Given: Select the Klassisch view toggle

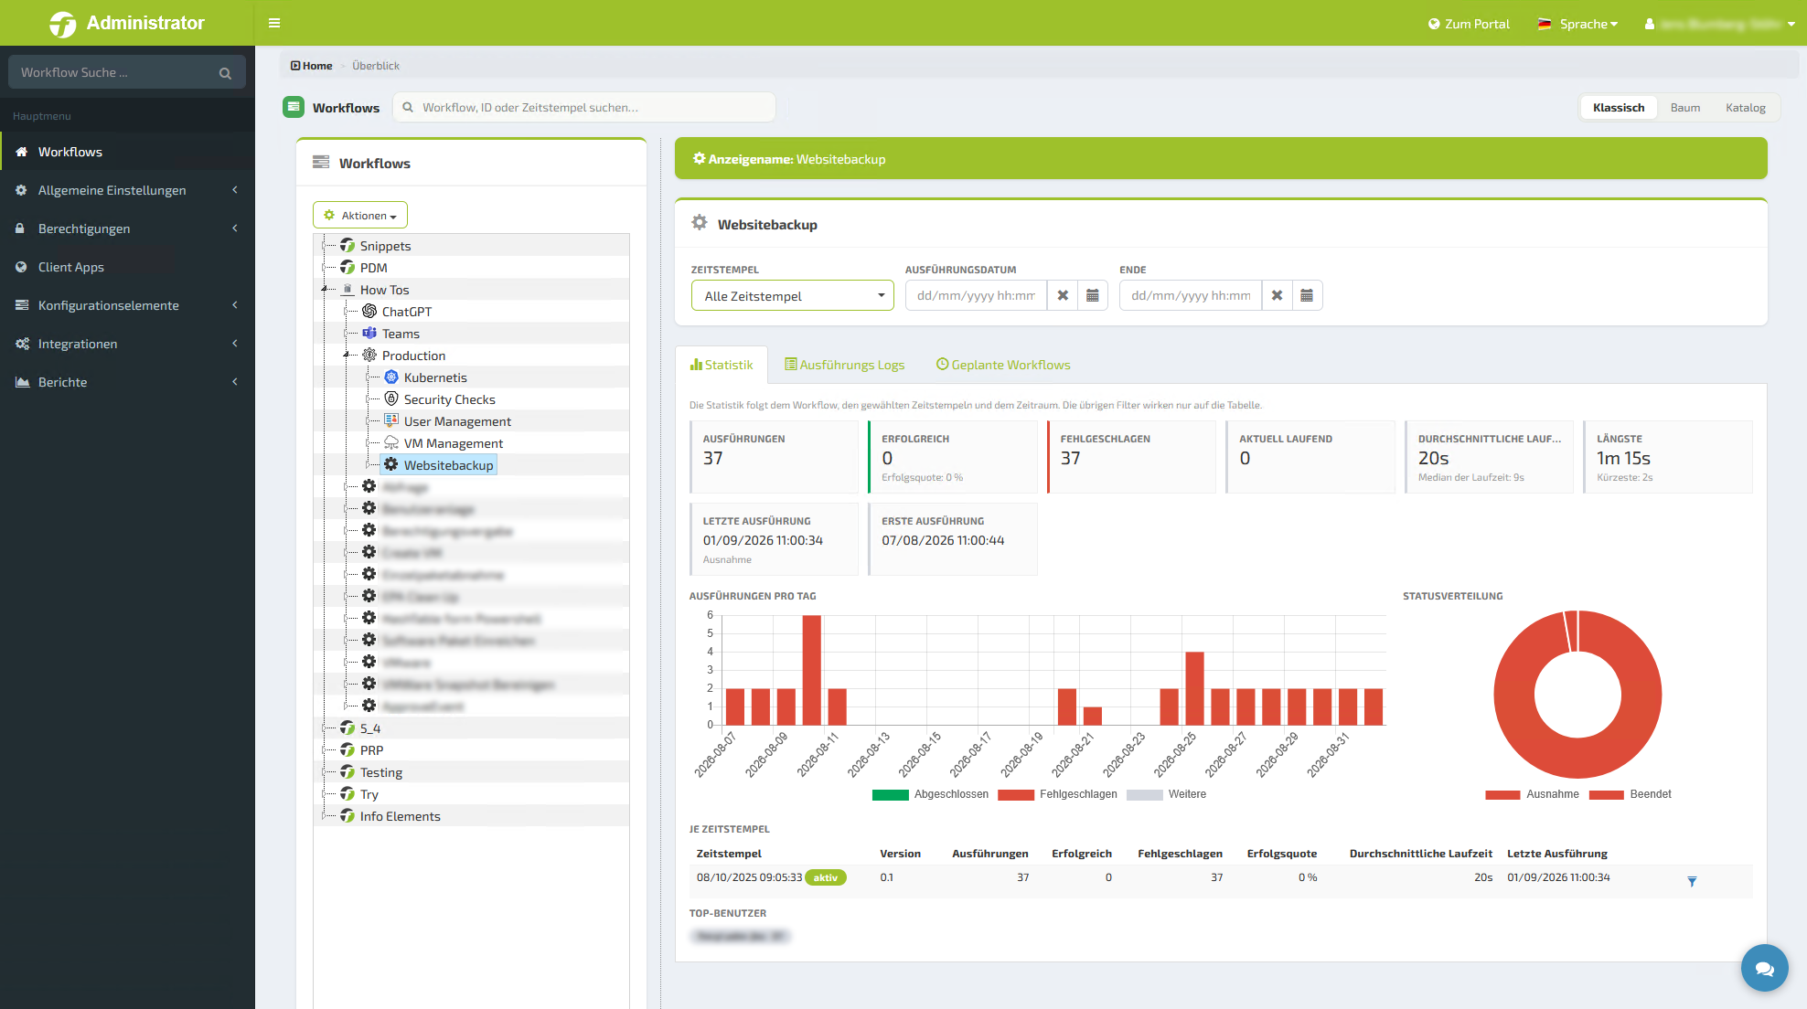Looking at the screenshot, I should [1619, 107].
